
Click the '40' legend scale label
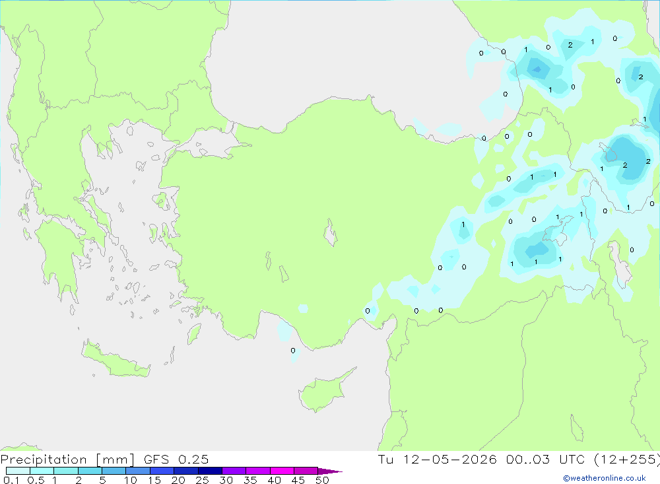click(275, 480)
